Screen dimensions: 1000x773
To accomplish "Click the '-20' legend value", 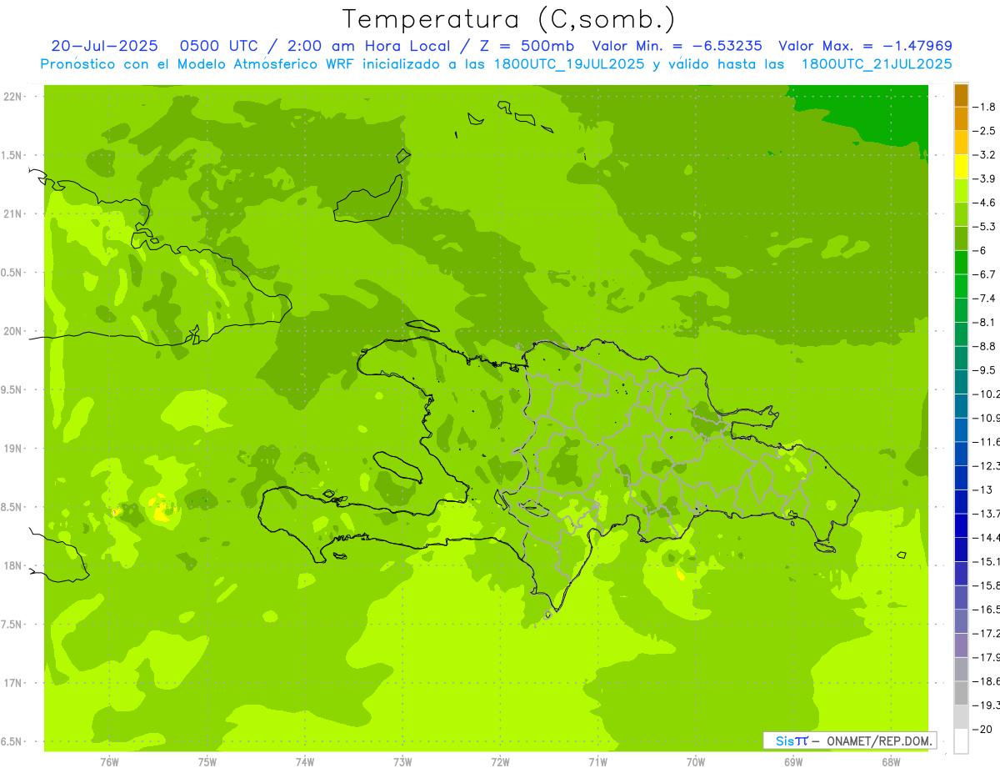I will pyautogui.click(x=983, y=729).
